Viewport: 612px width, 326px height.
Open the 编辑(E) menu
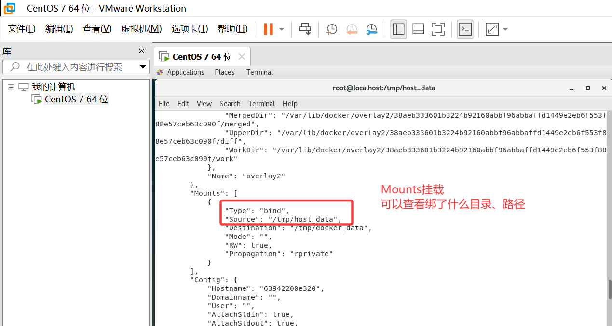point(59,29)
